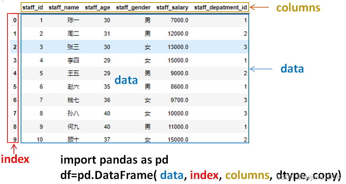
Task: Select the name cell 赵六
Action: coord(73,86)
